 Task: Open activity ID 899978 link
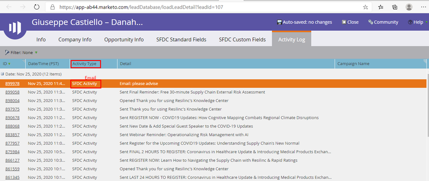click(x=12, y=84)
